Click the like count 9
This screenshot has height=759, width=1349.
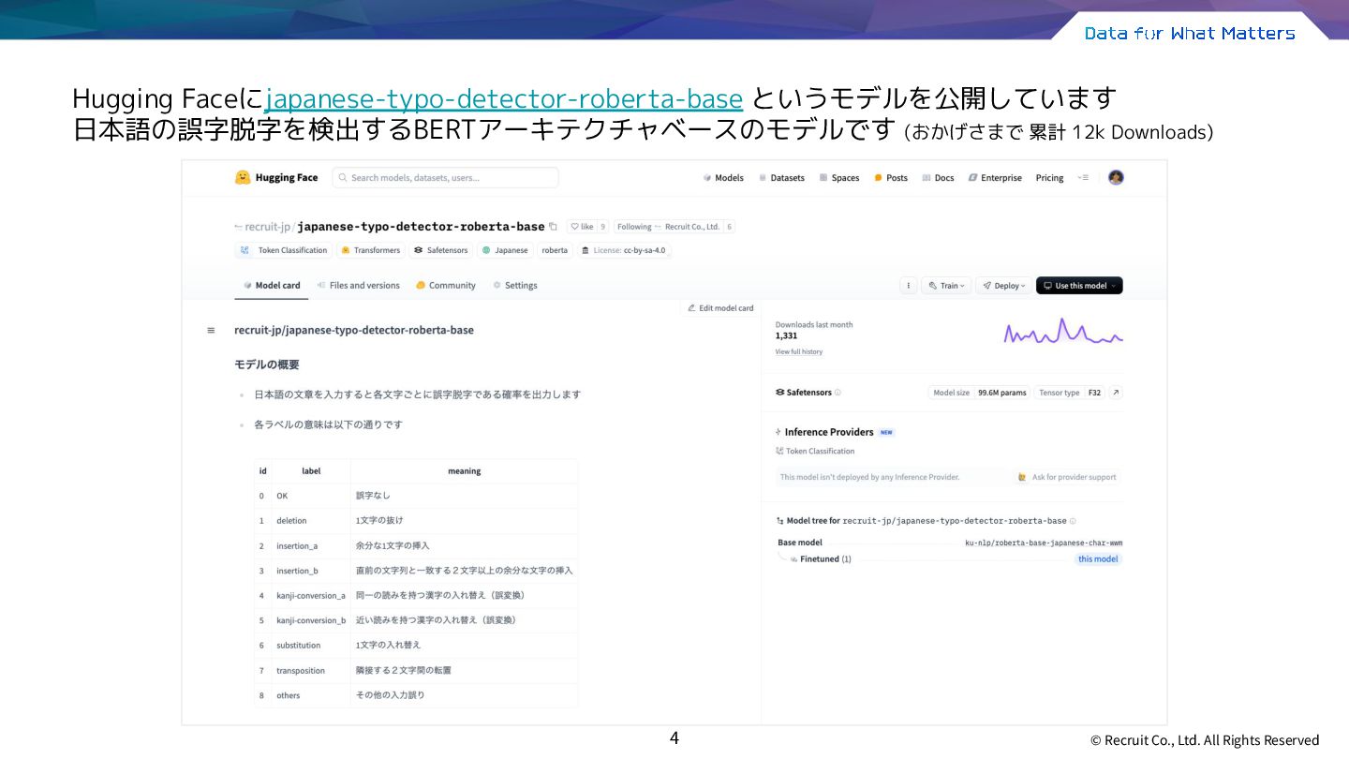[x=602, y=227]
